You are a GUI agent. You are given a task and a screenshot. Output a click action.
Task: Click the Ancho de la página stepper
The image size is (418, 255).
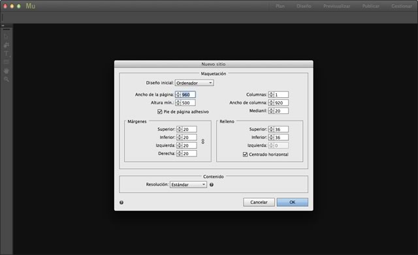point(178,95)
